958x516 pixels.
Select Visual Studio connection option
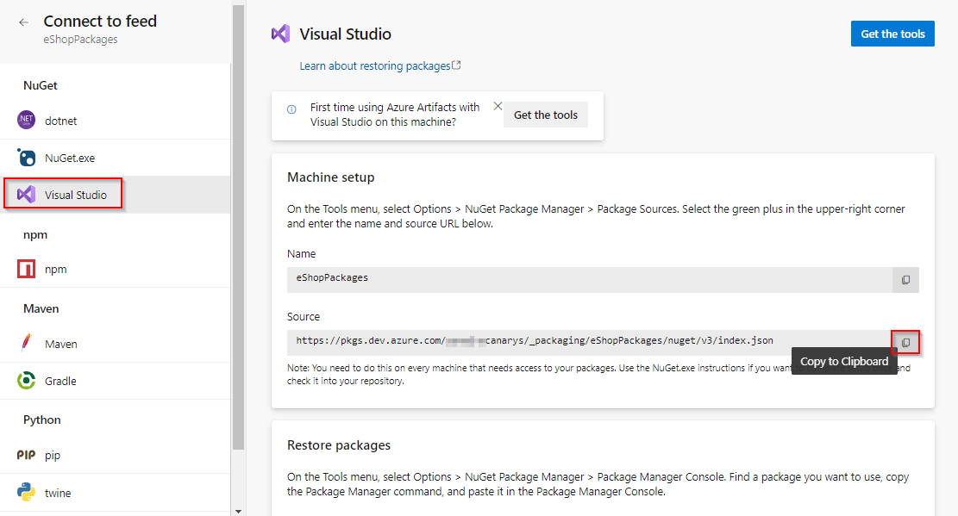point(116,195)
